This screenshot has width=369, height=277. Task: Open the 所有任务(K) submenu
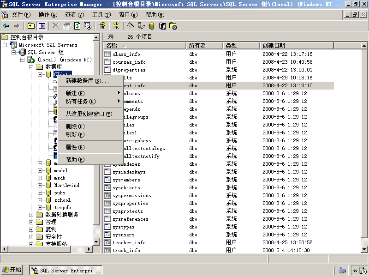90,102
